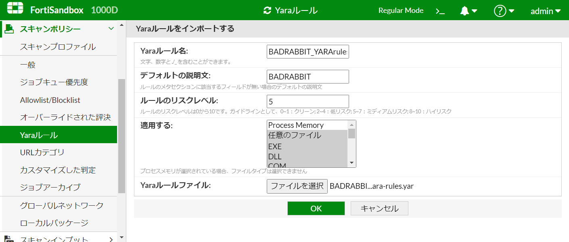Click the スキャンポリシー section icon
Viewport: 569px width, 242px height.
8,29
